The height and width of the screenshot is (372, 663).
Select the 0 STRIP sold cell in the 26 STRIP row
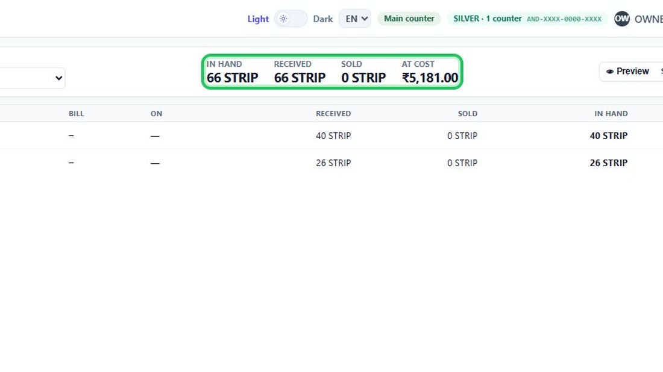(462, 163)
